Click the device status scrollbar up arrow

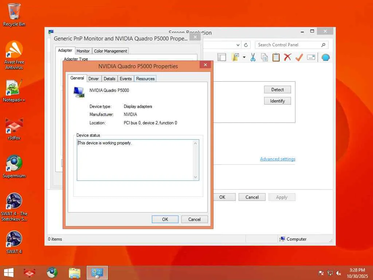coord(195,143)
